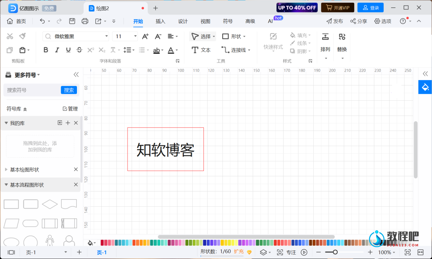Image resolution: width=432 pixels, height=259 pixels.
Task: Decrease font size with A- icon
Action: [x=158, y=36]
